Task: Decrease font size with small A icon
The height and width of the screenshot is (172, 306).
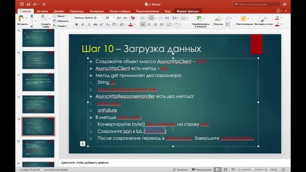Action: click(125, 18)
